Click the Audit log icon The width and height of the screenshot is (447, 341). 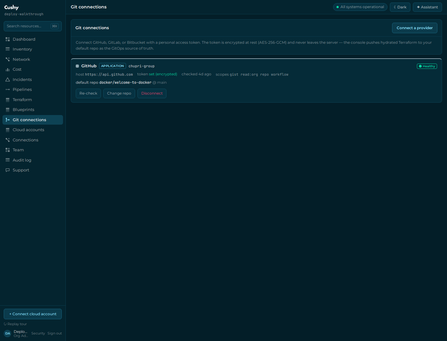(8, 160)
